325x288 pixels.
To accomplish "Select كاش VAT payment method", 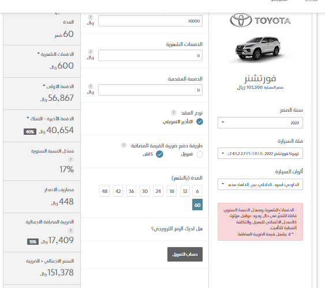I will [159, 154].
